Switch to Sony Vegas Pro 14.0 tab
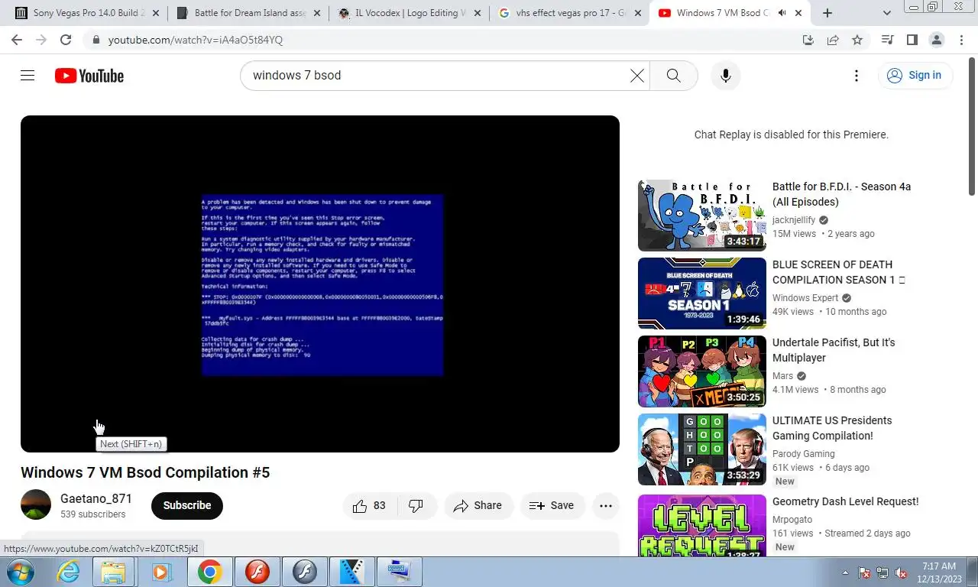The height and width of the screenshot is (587, 978). pyautogui.click(x=88, y=13)
